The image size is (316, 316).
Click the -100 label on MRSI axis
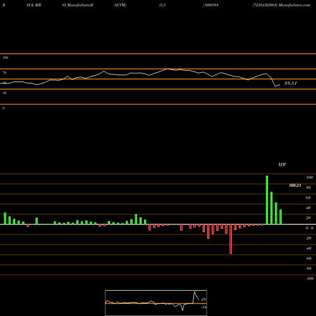(310, 279)
